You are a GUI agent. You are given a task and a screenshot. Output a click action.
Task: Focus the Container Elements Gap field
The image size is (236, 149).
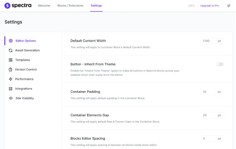tap(208, 115)
